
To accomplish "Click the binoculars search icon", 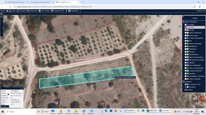I will coord(7,11).
